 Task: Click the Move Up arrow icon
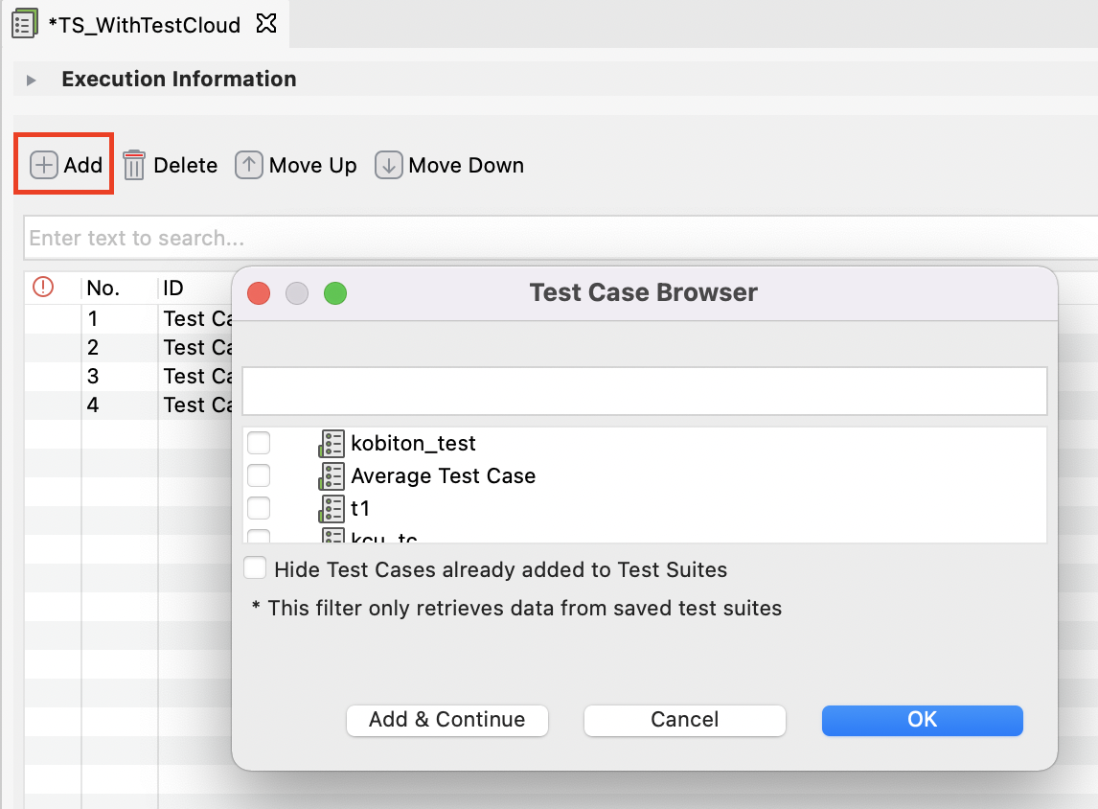tap(248, 165)
